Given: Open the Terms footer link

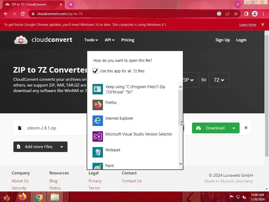Looking at the screenshot, I should [94, 188].
